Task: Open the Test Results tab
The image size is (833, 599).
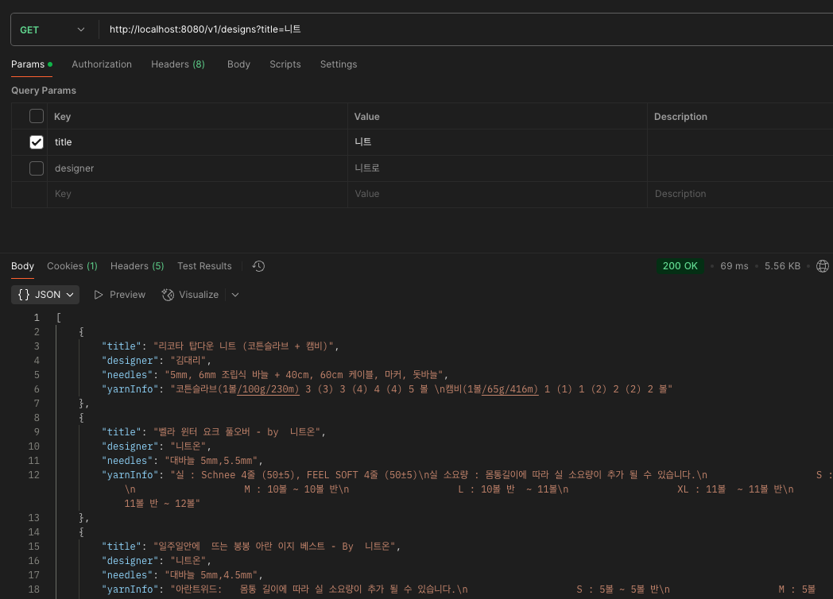Action: click(x=204, y=266)
